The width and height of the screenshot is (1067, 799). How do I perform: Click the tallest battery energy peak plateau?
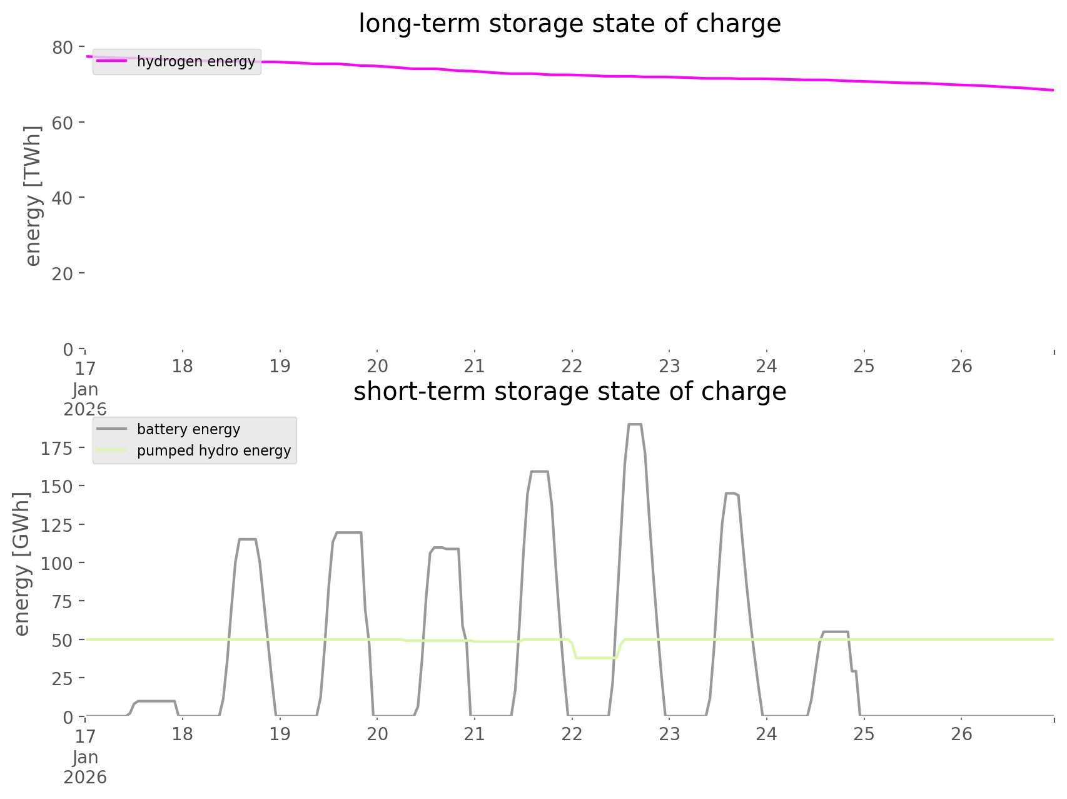point(635,425)
